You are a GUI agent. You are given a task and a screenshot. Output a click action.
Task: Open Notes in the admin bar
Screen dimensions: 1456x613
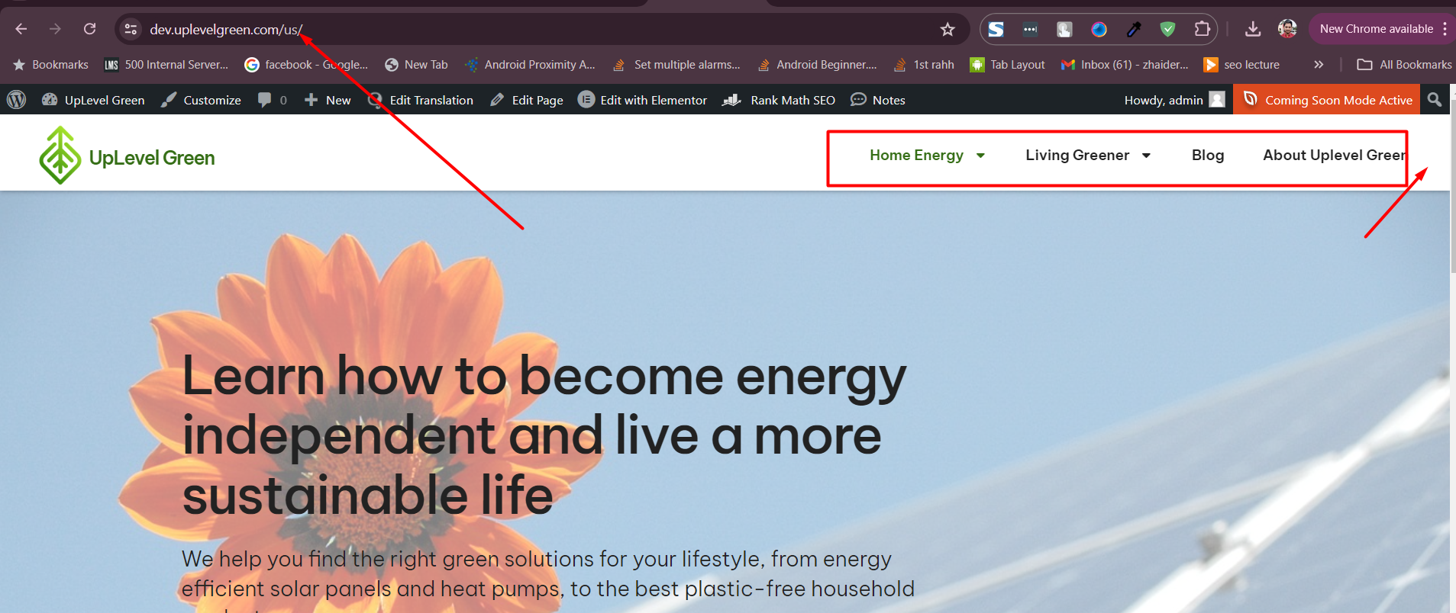click(878, 100)
